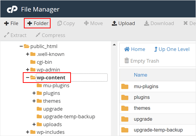The height and width of the screenshot is (136, 196).
Task: Click the upgrade folder icon in the file list
Action: click(125, 119)
